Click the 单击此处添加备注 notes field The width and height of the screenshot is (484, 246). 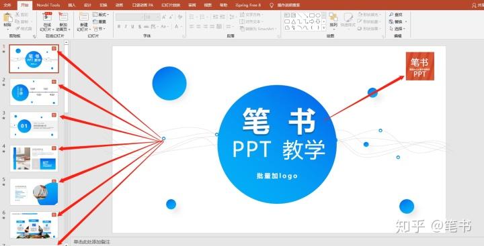[92, 242]
